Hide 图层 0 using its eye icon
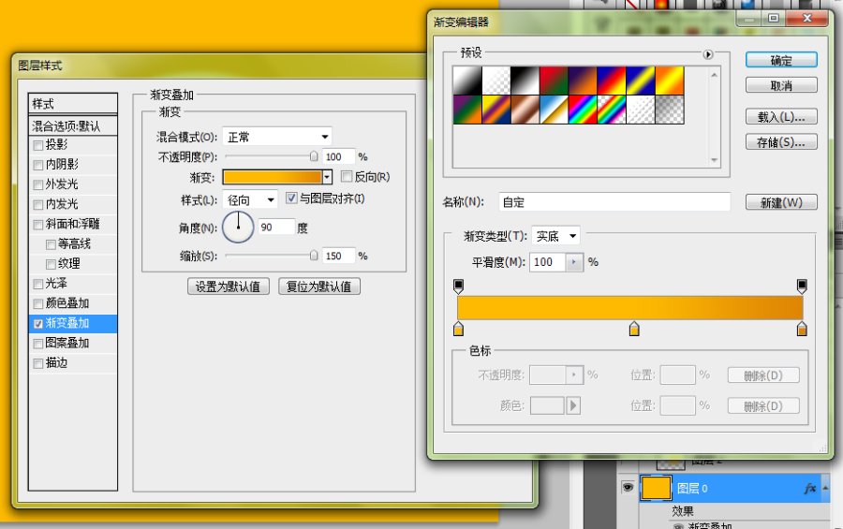The image size is (843, 529). [629, 488]
